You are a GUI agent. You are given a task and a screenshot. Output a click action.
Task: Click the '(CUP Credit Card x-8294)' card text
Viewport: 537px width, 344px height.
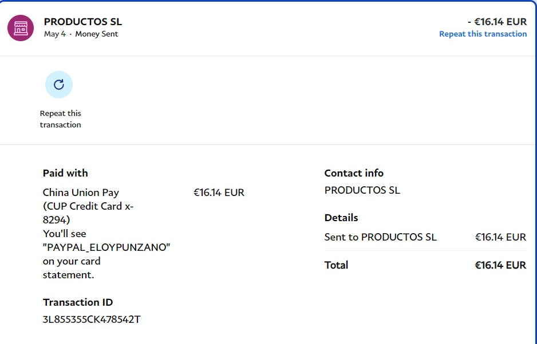point(88,213)
